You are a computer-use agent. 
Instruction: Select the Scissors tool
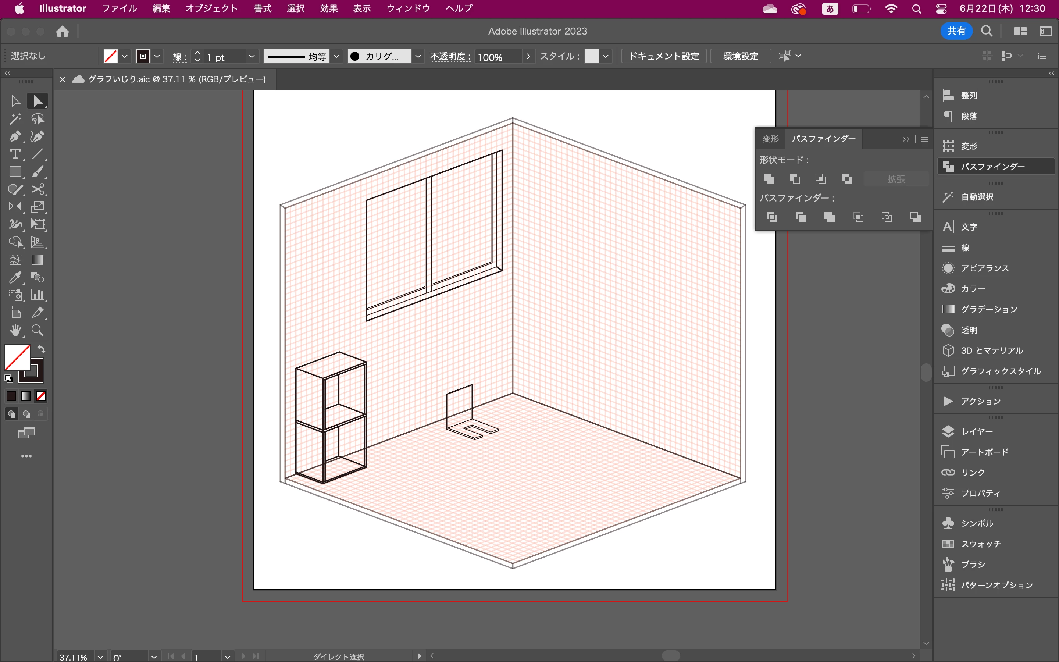click(38, 189)
